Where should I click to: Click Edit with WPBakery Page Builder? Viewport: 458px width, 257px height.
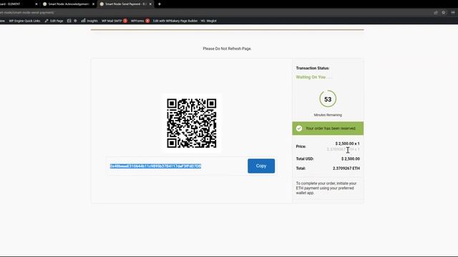[175, 21]
